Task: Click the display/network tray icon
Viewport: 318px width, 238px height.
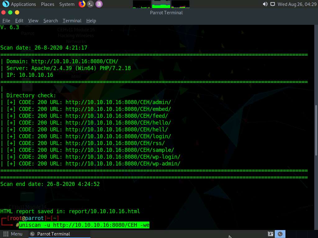Action: tap(273, 4)
